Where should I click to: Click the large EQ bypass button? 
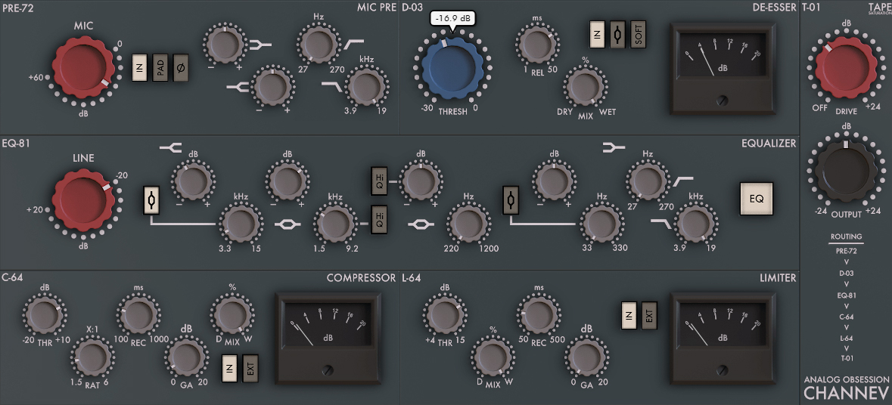pos(756,199)
